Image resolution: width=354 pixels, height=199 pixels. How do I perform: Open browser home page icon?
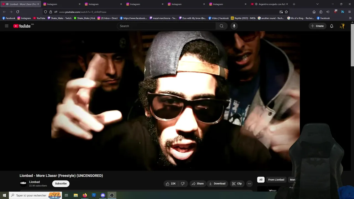click(x=314, y=12)
